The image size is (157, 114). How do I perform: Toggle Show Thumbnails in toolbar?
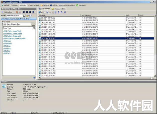click(x=34, y=5)
